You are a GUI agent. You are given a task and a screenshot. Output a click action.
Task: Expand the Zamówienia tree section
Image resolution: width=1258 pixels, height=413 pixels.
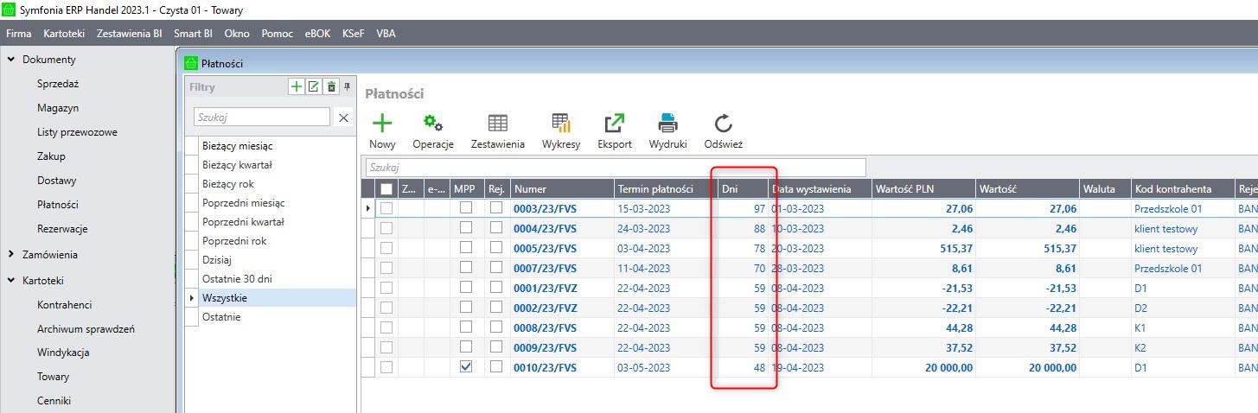(x=11, y=255)
